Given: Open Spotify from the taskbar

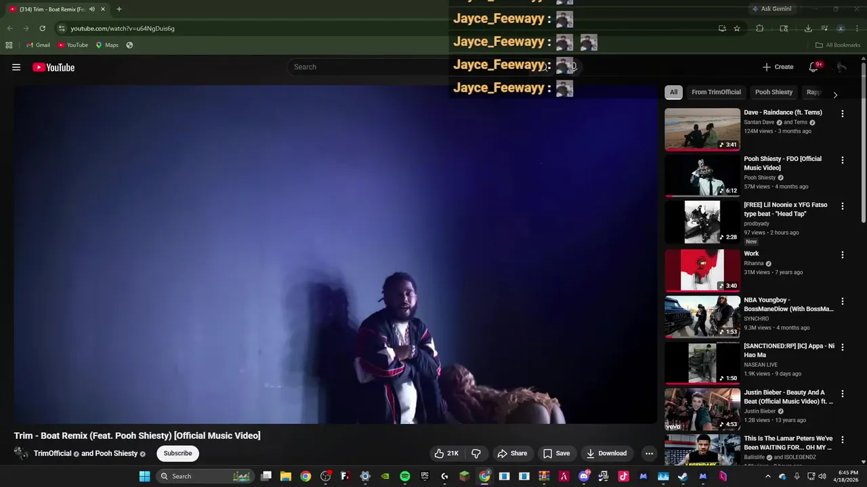Looking at the screenshot, I should point(404,476).
